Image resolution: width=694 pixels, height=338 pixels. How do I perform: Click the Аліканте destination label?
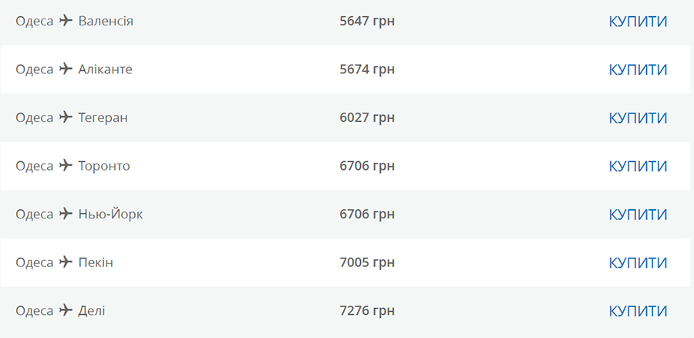coord(106,69)
